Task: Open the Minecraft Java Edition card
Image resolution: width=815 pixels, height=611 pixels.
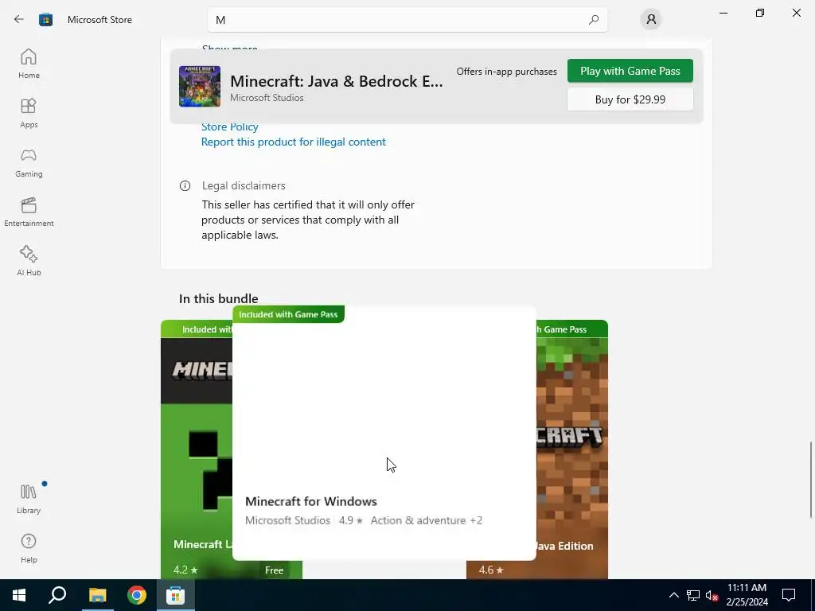Action: (571, 449)
